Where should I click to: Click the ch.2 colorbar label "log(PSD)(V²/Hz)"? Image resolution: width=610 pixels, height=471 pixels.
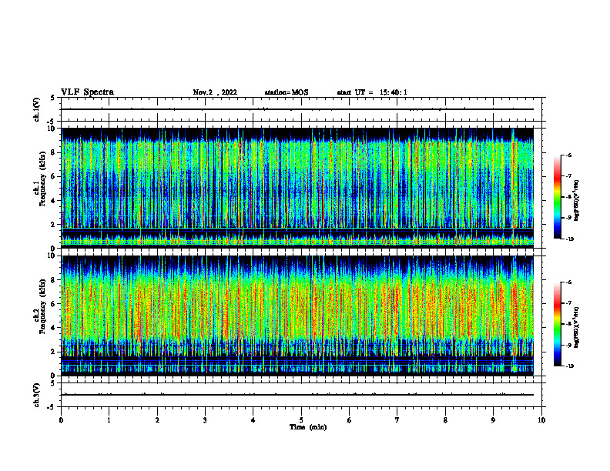tap(577, 327)
